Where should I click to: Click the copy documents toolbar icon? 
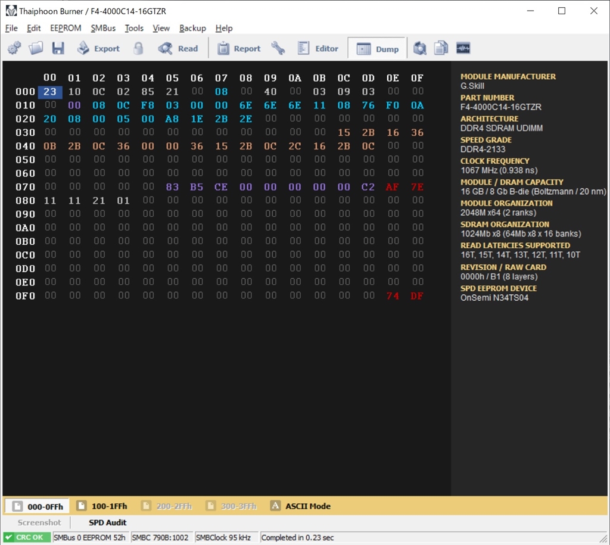(441, 48)
